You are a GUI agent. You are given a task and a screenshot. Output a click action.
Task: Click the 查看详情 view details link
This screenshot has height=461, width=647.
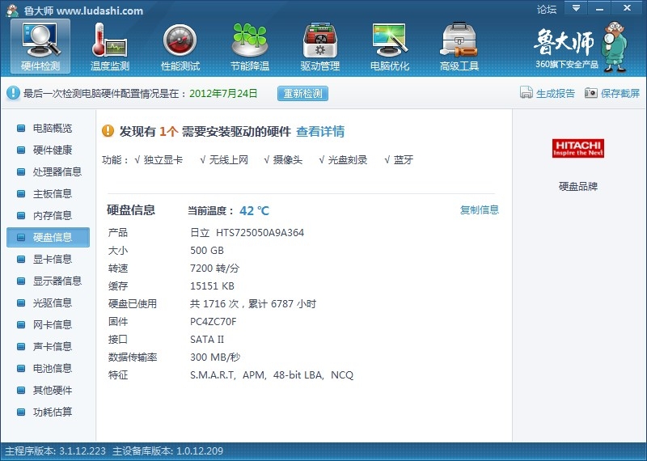click(320, 132)
